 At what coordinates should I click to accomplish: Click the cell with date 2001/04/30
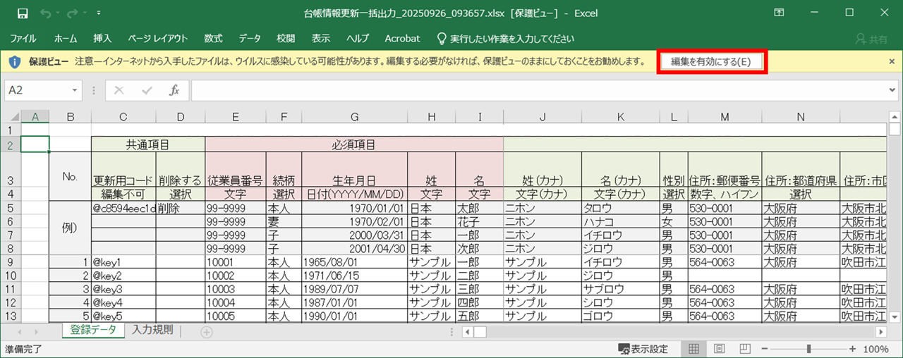[355, 248]
